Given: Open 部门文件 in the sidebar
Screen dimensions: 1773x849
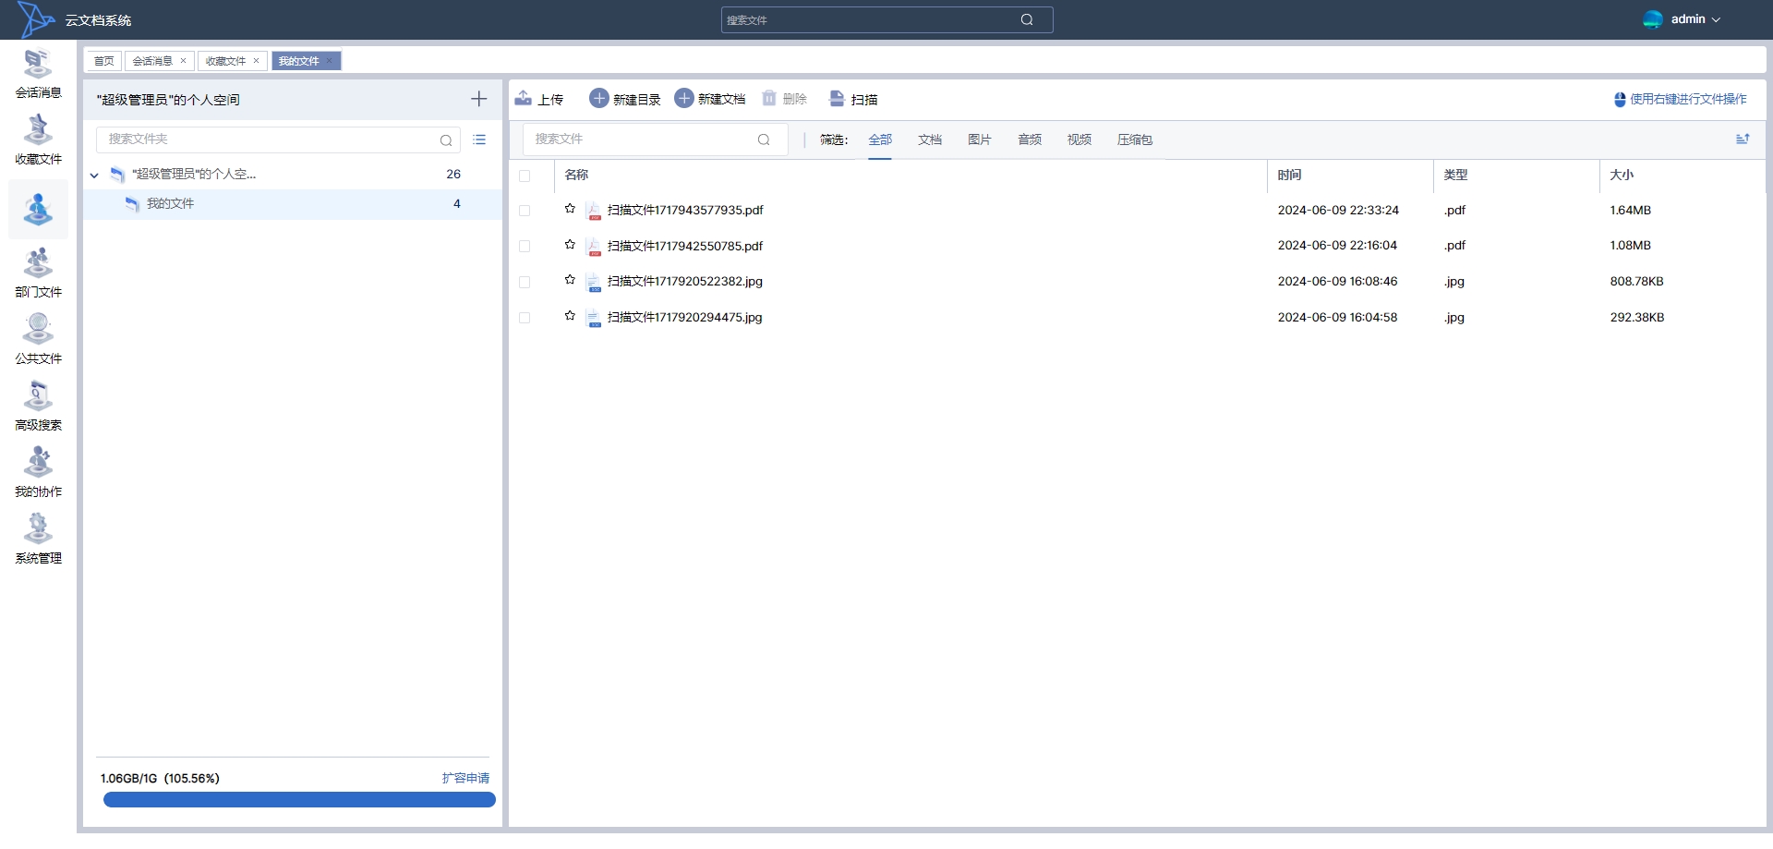Looking at the screenshot, I should click(x=38, y=273).
